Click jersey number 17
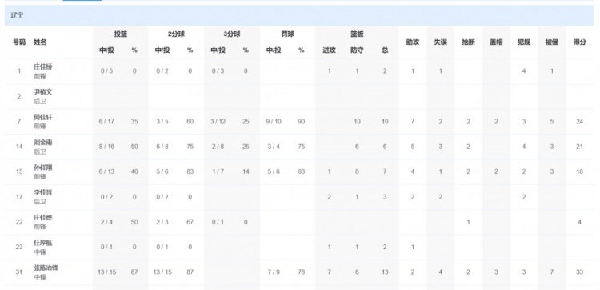This screenshot has width=600, height=290. click(x=19, y=196)
